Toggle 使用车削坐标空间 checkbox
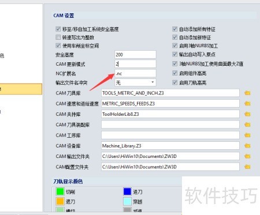This screenshot has height=215, width=260. pyautogui.click(x=58, y=46)
